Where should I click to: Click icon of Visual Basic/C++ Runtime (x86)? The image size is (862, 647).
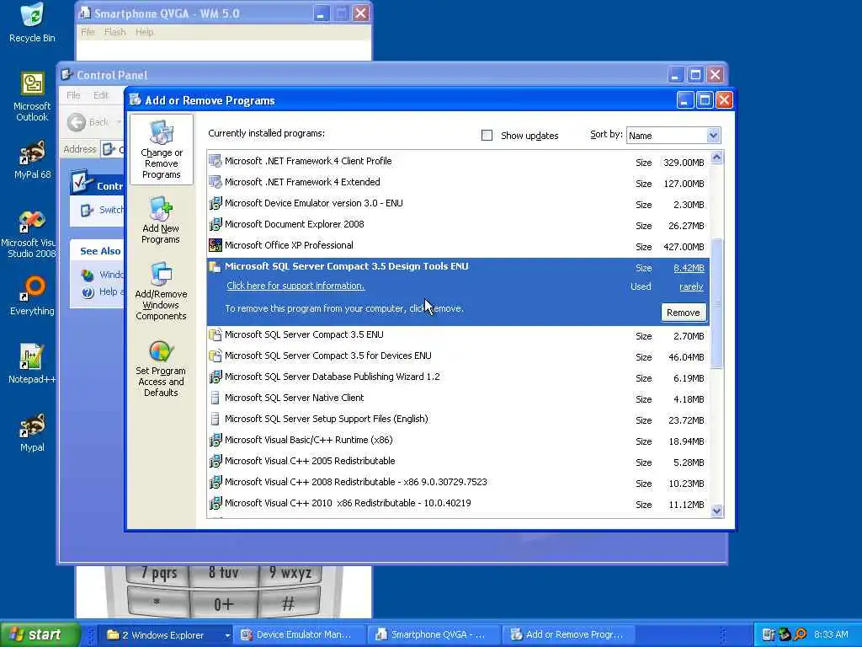coord(215,440)
